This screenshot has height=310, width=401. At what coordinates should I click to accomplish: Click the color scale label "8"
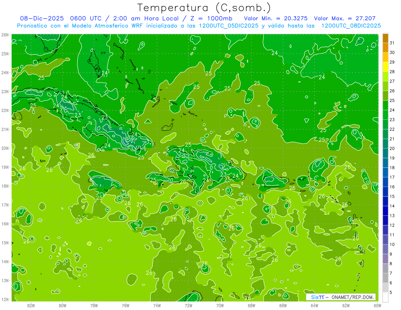click(391, 264)
